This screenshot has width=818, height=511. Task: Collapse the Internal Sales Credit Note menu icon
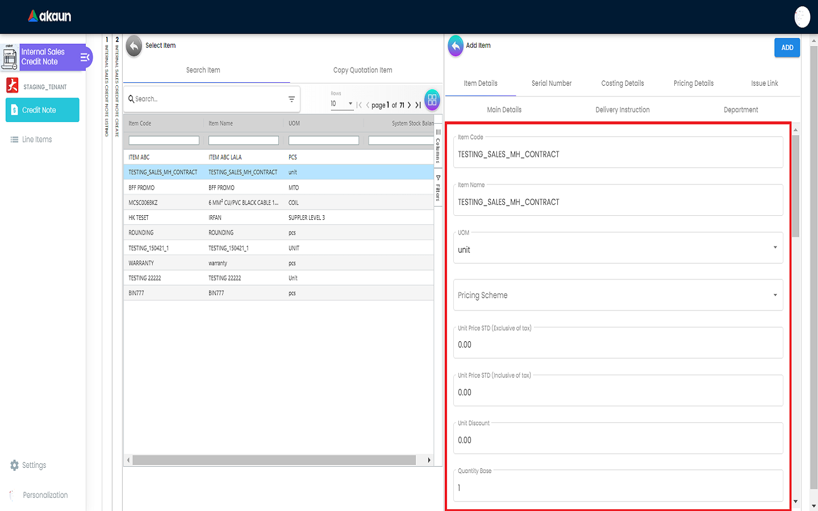pos(85,57)
